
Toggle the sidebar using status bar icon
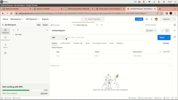(x=2, y=98)
